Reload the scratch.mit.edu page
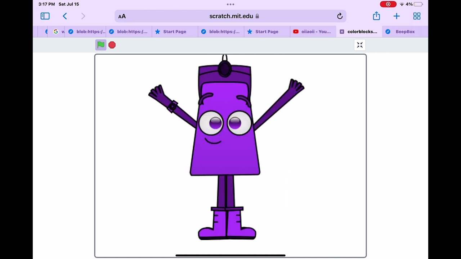This screenshot has height=259, width=461. coord(340,16)
